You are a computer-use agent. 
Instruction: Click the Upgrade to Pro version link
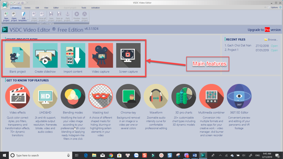pos(264,30)
